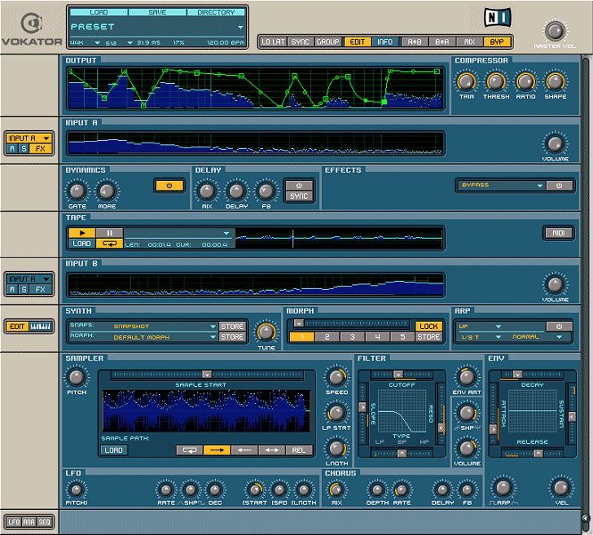Click the Env DECAY slider handle
This screenshot has height=535, width=593.
tap(517, 374)
